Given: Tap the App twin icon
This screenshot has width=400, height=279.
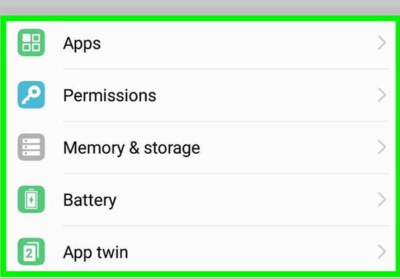Looking at the screenshot, I should click(x=31, y=252).
